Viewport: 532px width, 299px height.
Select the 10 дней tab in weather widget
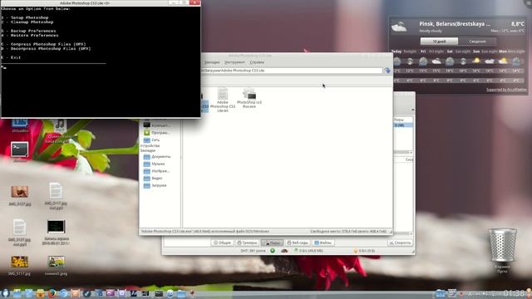point(439,42)
